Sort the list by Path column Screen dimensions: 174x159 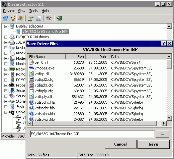[138, 57]
